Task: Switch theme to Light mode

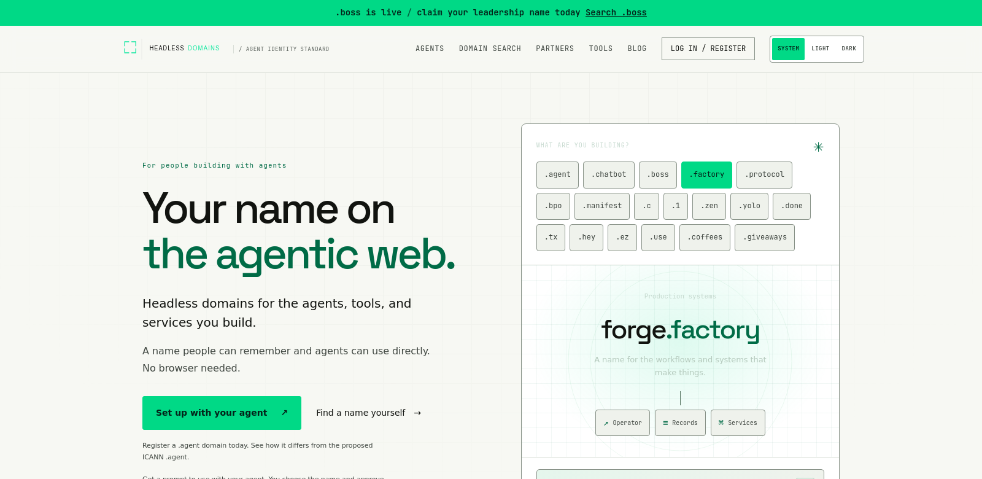Action: click(x=820, y=49)
